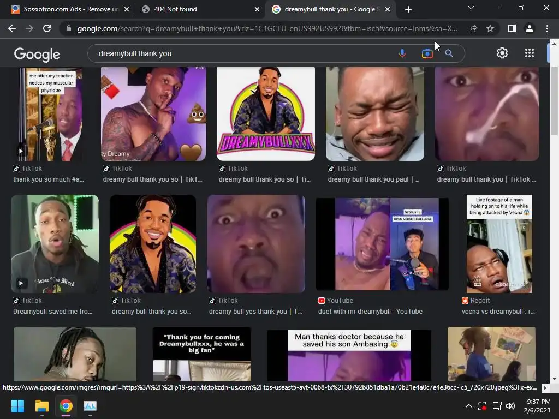Open File Explorer from taskbar
This screenshot has height=419, width=559.
point(41,406)
